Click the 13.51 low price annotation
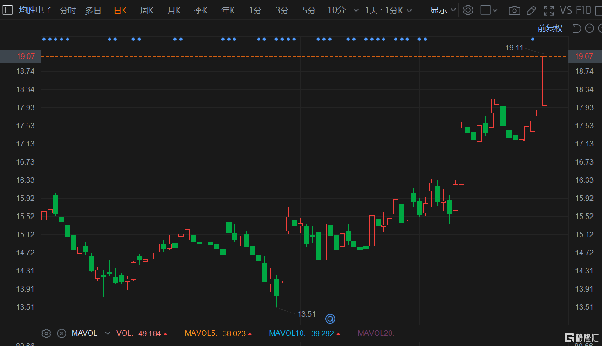This screenshot has height=346, width=602. (x=307, y=314)
